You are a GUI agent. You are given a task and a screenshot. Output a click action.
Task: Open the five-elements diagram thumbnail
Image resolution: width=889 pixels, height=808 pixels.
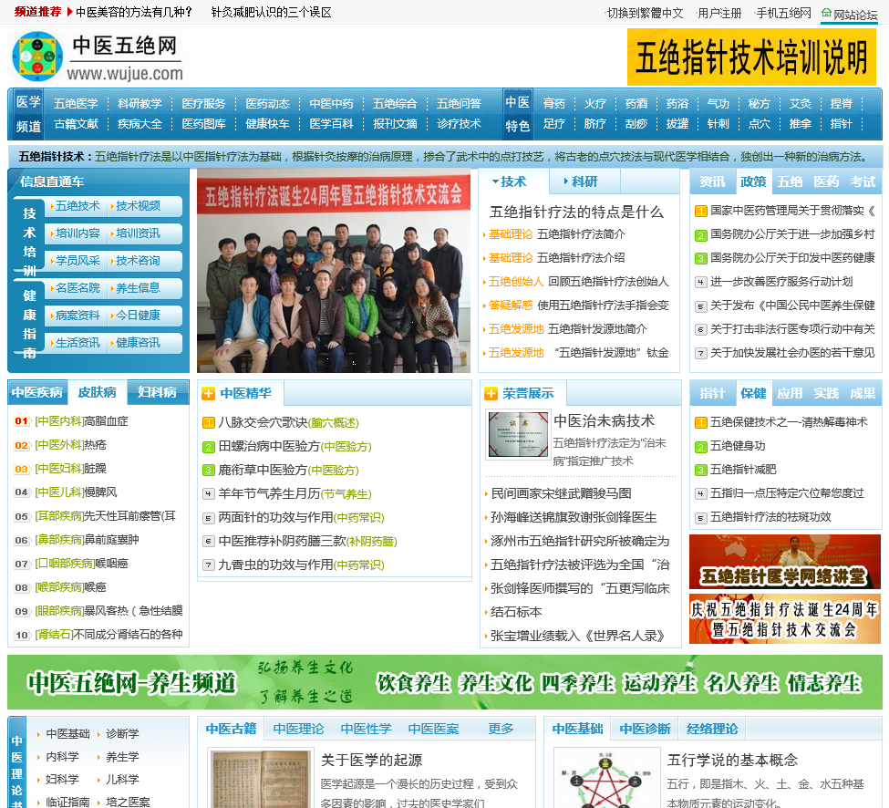coord(606,778)
